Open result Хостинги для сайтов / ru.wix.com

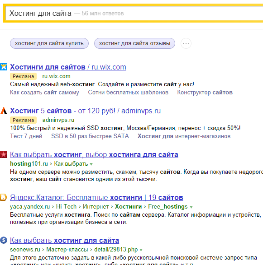coord(68,67)
